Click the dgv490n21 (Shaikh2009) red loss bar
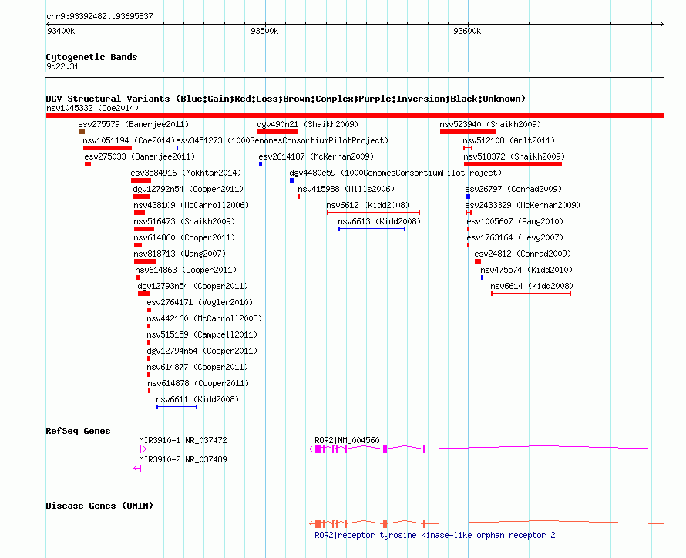This screenshot has height=558, width=686. pyautogui.click(x=277, y=132)
